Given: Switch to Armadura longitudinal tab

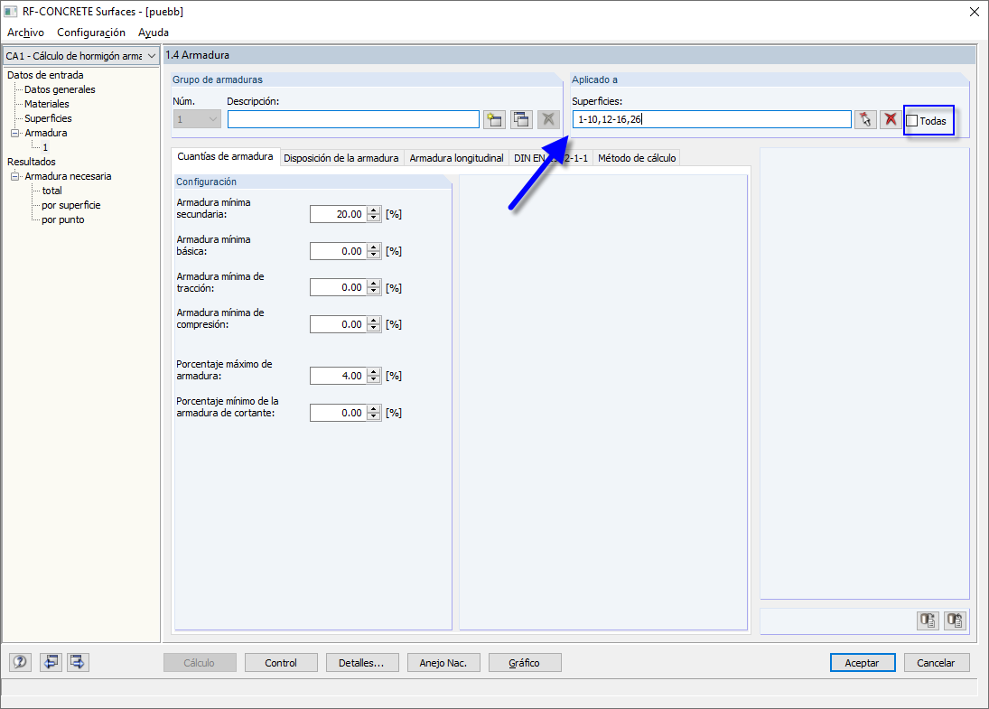Looking at the screenshot, I should (457, 158).
